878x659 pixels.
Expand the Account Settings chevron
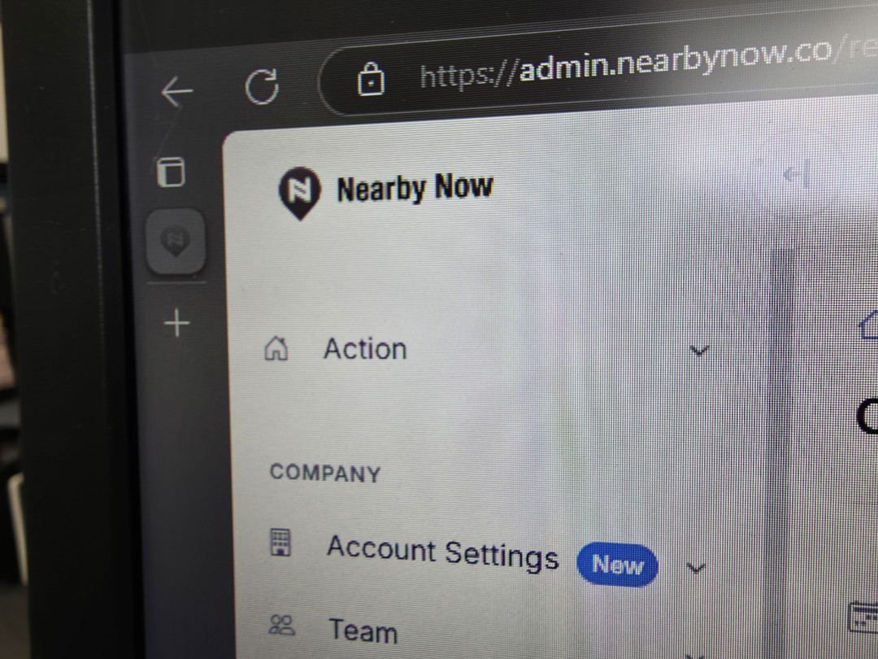(x=696, y=569)
